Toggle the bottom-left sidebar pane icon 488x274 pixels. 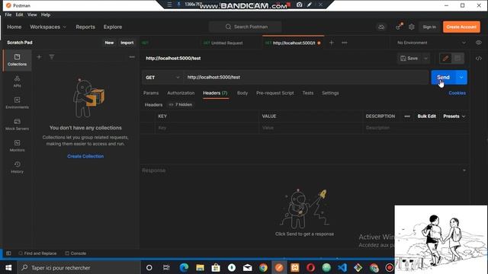pos(8,253)
